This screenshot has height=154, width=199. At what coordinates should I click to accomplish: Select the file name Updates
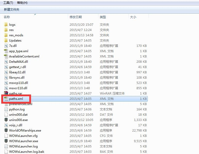15,41
